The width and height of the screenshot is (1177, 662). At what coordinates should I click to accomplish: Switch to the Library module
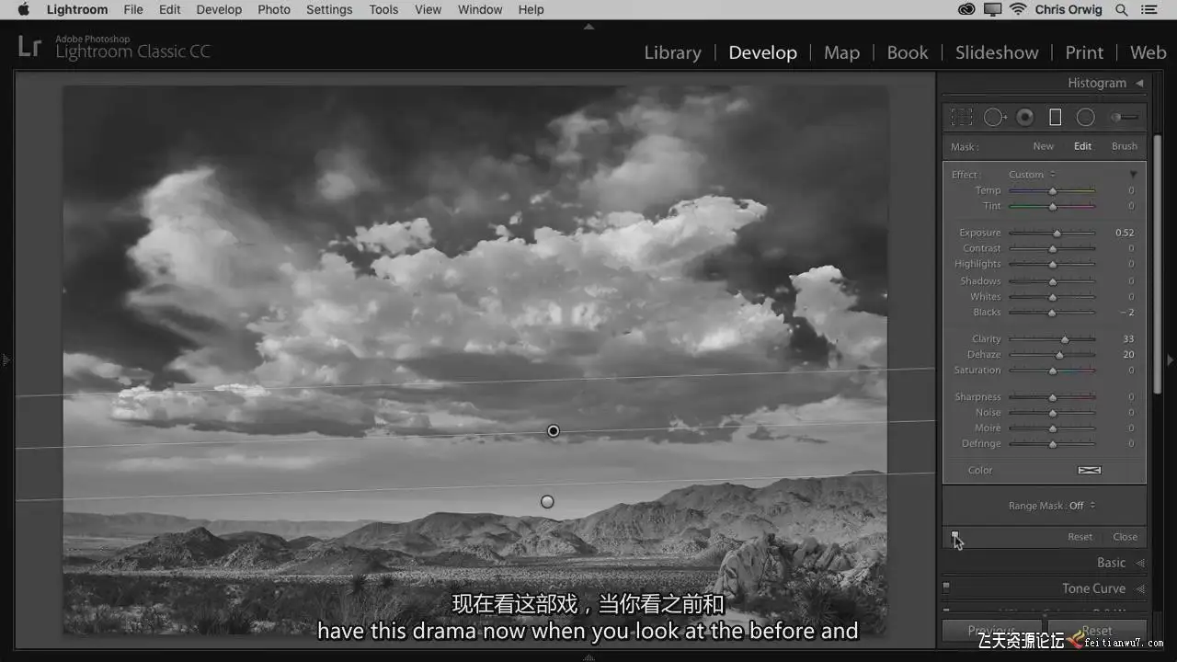[x=672, y=52]
